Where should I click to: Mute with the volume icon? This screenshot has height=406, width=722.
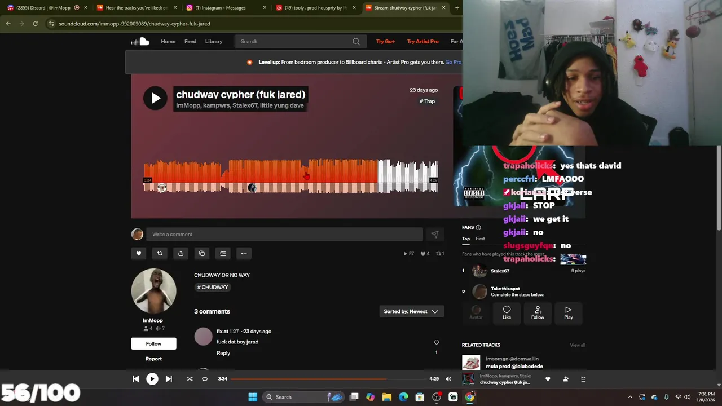click(448, 379)
